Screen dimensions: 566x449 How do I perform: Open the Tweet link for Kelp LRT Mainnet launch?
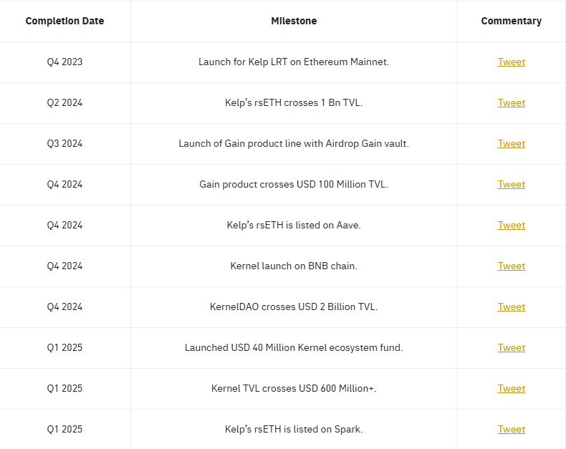(x=511, y=62)
